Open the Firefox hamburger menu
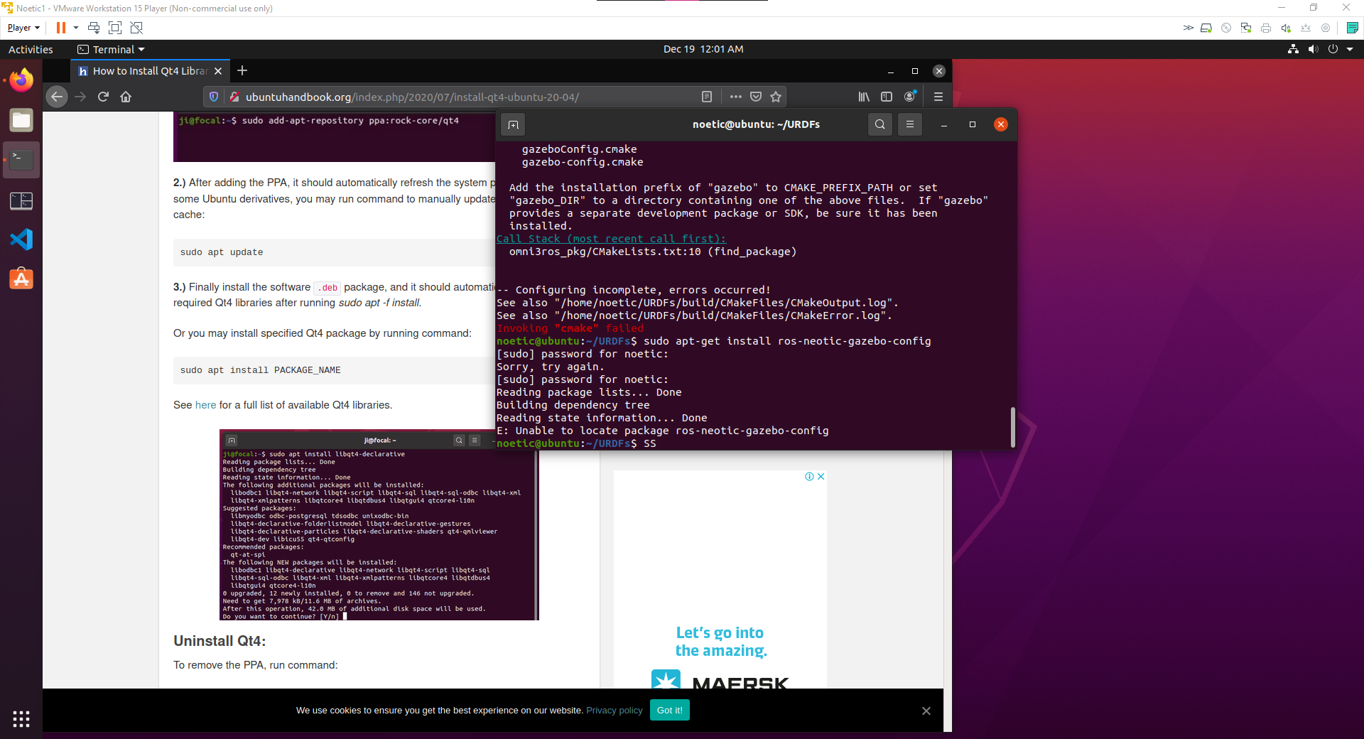Viewport: 1364px width, 739px height. [938, 97]
